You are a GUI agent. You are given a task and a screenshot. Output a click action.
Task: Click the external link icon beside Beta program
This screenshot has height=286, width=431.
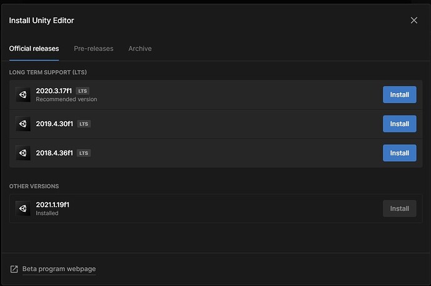click(x=14, y=269)
